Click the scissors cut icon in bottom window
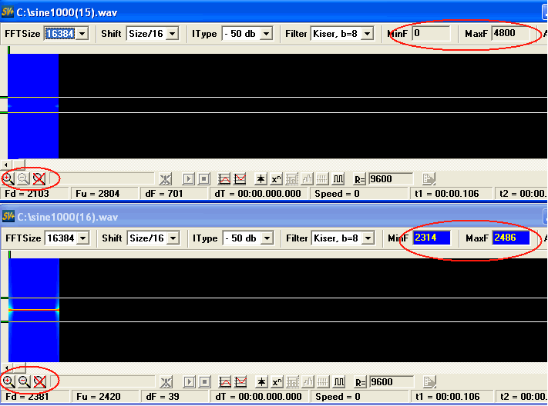Viewport: 548px width, 406px height. (165, 381)
